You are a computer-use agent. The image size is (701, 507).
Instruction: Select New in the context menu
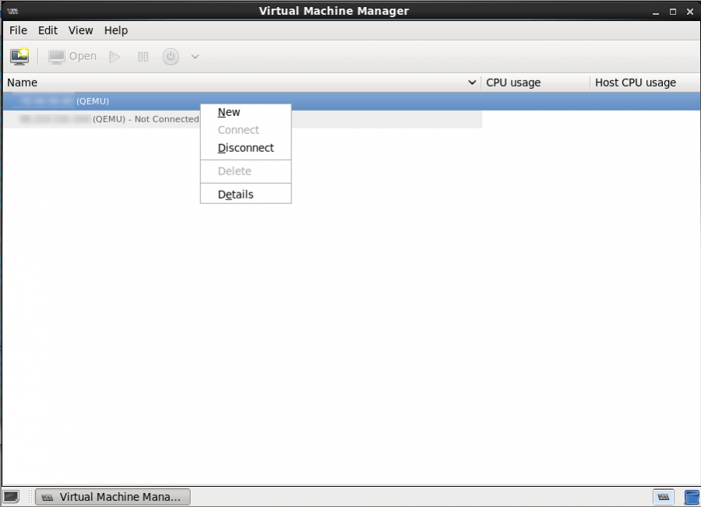point(229,112)
